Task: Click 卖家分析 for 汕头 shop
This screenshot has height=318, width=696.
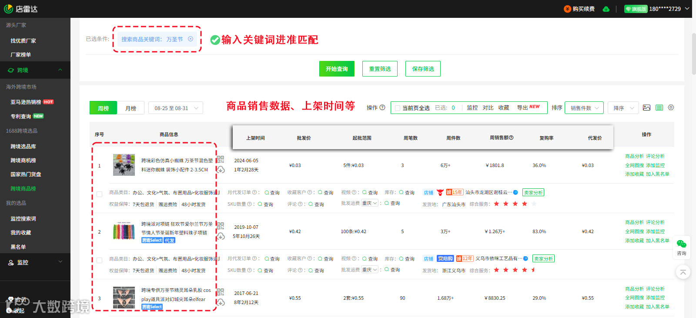Action: coord(533,192)
